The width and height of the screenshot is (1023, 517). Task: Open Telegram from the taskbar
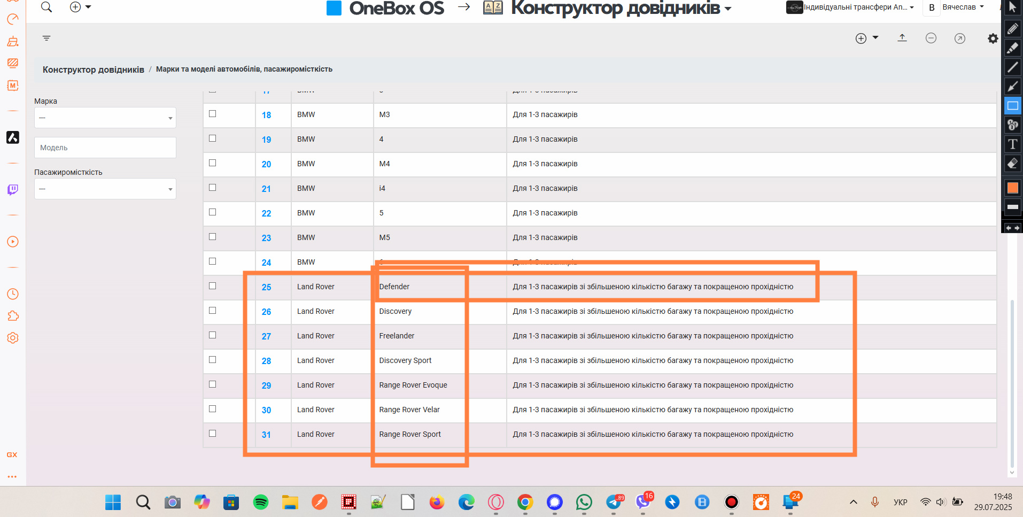coord(614,502)
